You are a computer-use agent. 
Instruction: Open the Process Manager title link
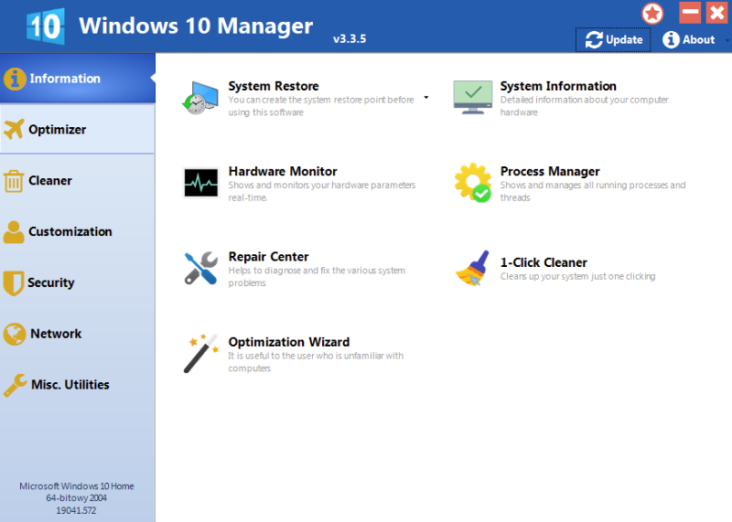click(x=550, y=171)
